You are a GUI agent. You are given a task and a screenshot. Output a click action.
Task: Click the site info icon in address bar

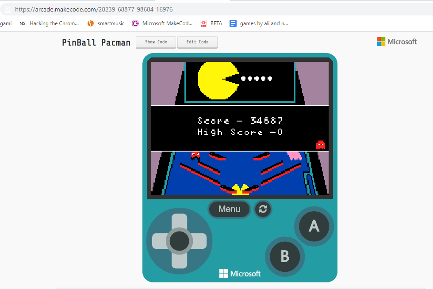[x=8, y=9]
